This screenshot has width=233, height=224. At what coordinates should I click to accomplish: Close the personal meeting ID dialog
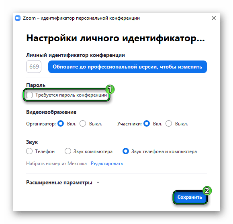[x=214, y=18]
